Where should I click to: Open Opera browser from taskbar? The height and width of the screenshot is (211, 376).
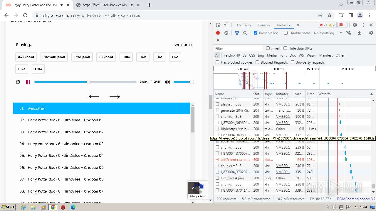coord(63,207)
